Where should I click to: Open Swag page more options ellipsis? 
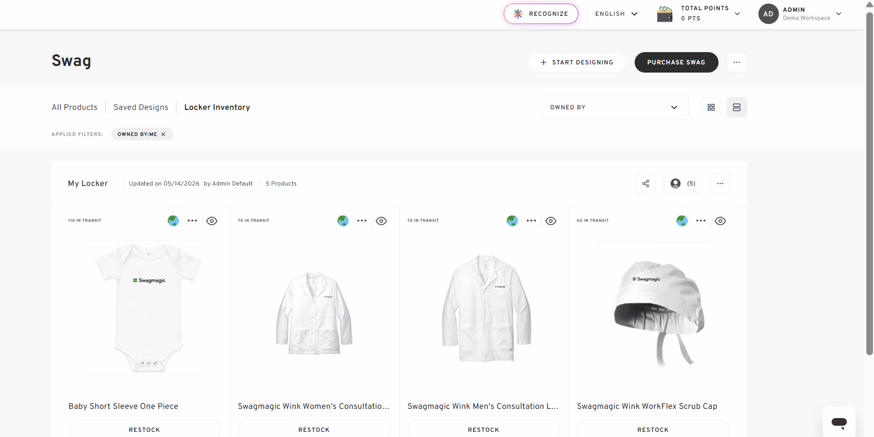click(736, 62)
